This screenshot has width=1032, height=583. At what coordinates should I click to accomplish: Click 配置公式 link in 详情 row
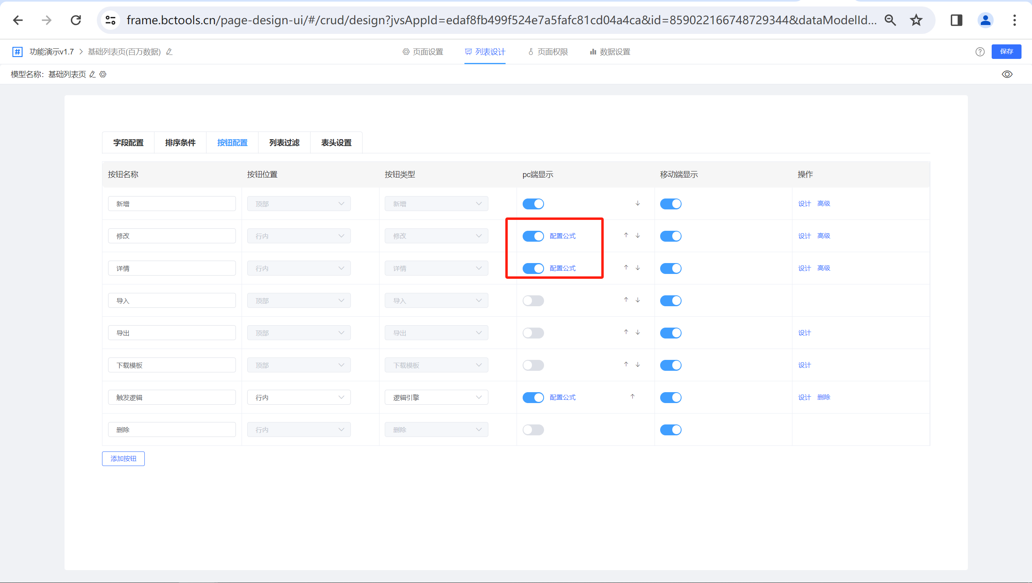[563, 268]
